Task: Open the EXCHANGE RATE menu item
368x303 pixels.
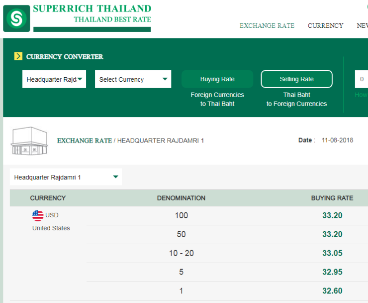Action: point(267,25)
